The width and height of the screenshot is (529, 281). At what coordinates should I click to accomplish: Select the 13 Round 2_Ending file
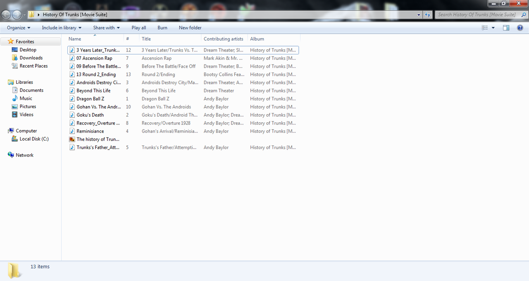pyautogui.click(x=183, y=75)
